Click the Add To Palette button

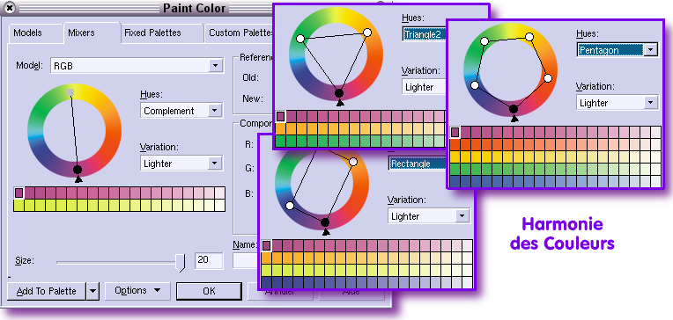pos(47,291)
